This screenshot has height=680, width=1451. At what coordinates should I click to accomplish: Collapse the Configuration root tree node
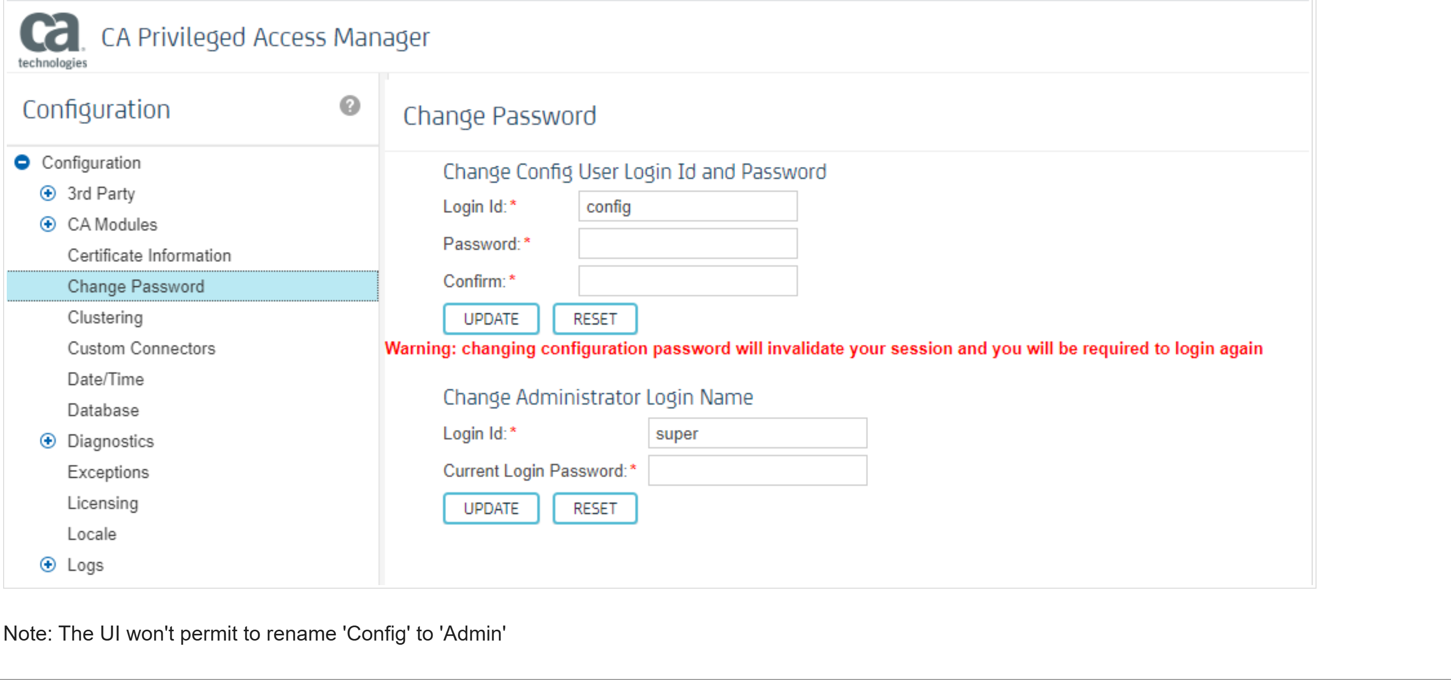point(22,163)
